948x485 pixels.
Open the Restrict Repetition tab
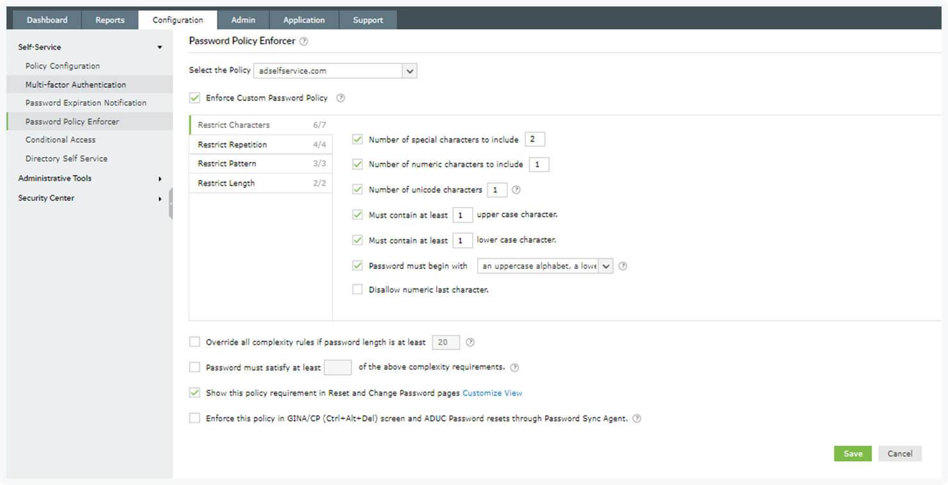[232, 145]
